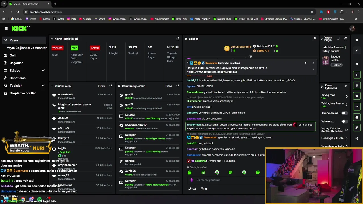Reload the browser page
Screen dimensions: 363x204
click(x=18, y=12)
